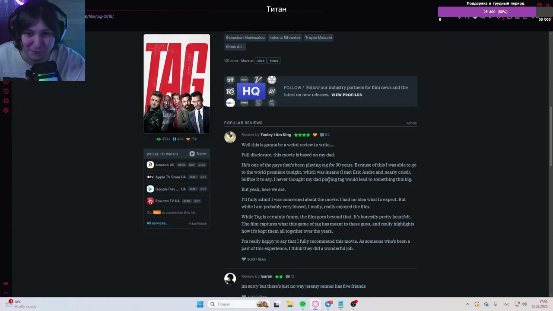The width and height of the screenshot is (553, 311).
Task: Open the clock and date panel
Action: [x=539, y=304]
